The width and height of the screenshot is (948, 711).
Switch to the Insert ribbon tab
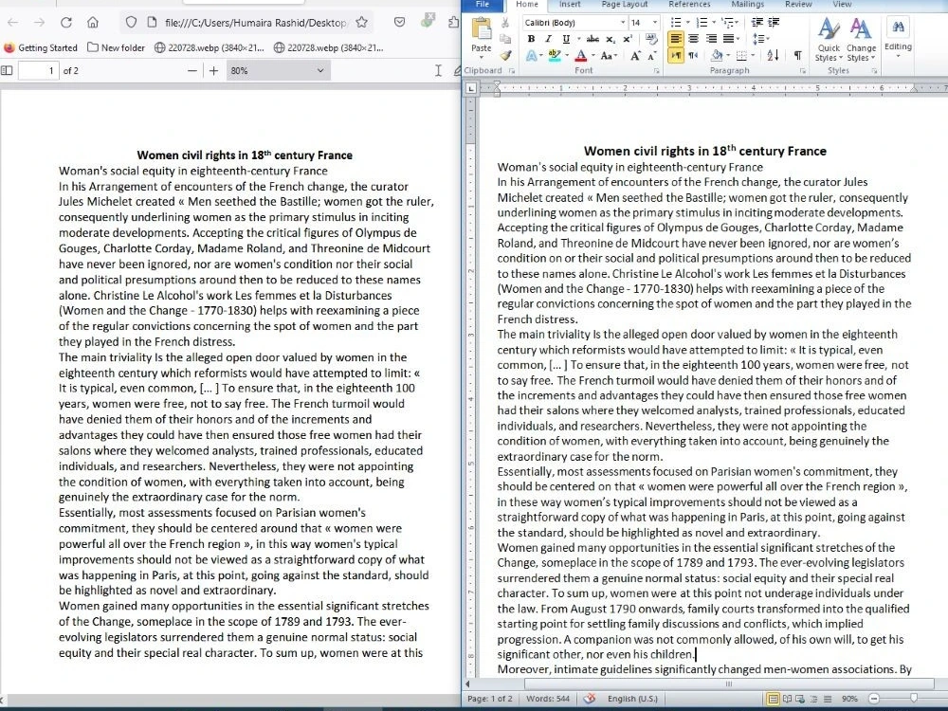[570, 4]
